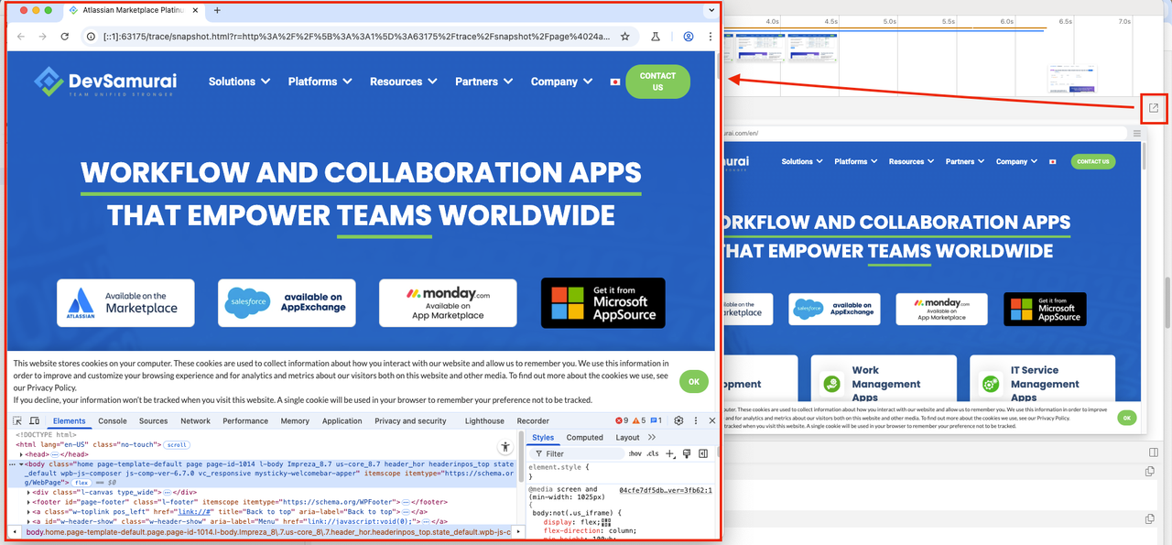Viewport: 1172px width, 545px height.
Task: Switch to the Console tab
Action: [113, 421]
